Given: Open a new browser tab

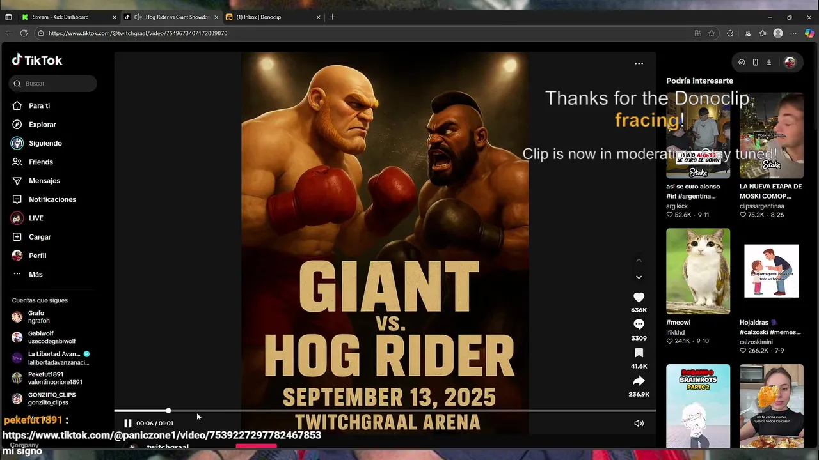Looking at the screenshot, I should [332, 17].
